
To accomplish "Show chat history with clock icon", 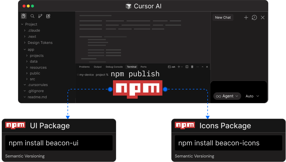I will (x=254, y=17).
